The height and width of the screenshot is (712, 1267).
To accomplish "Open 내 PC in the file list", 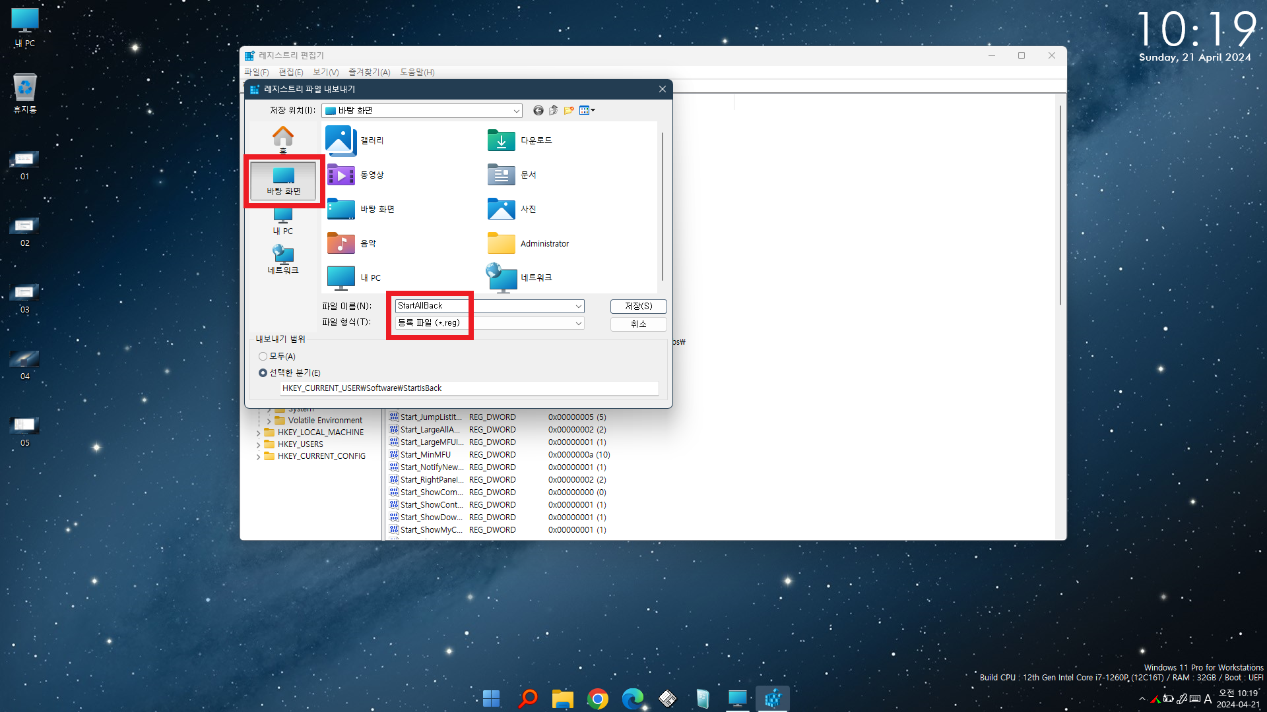I will point(354,278).
